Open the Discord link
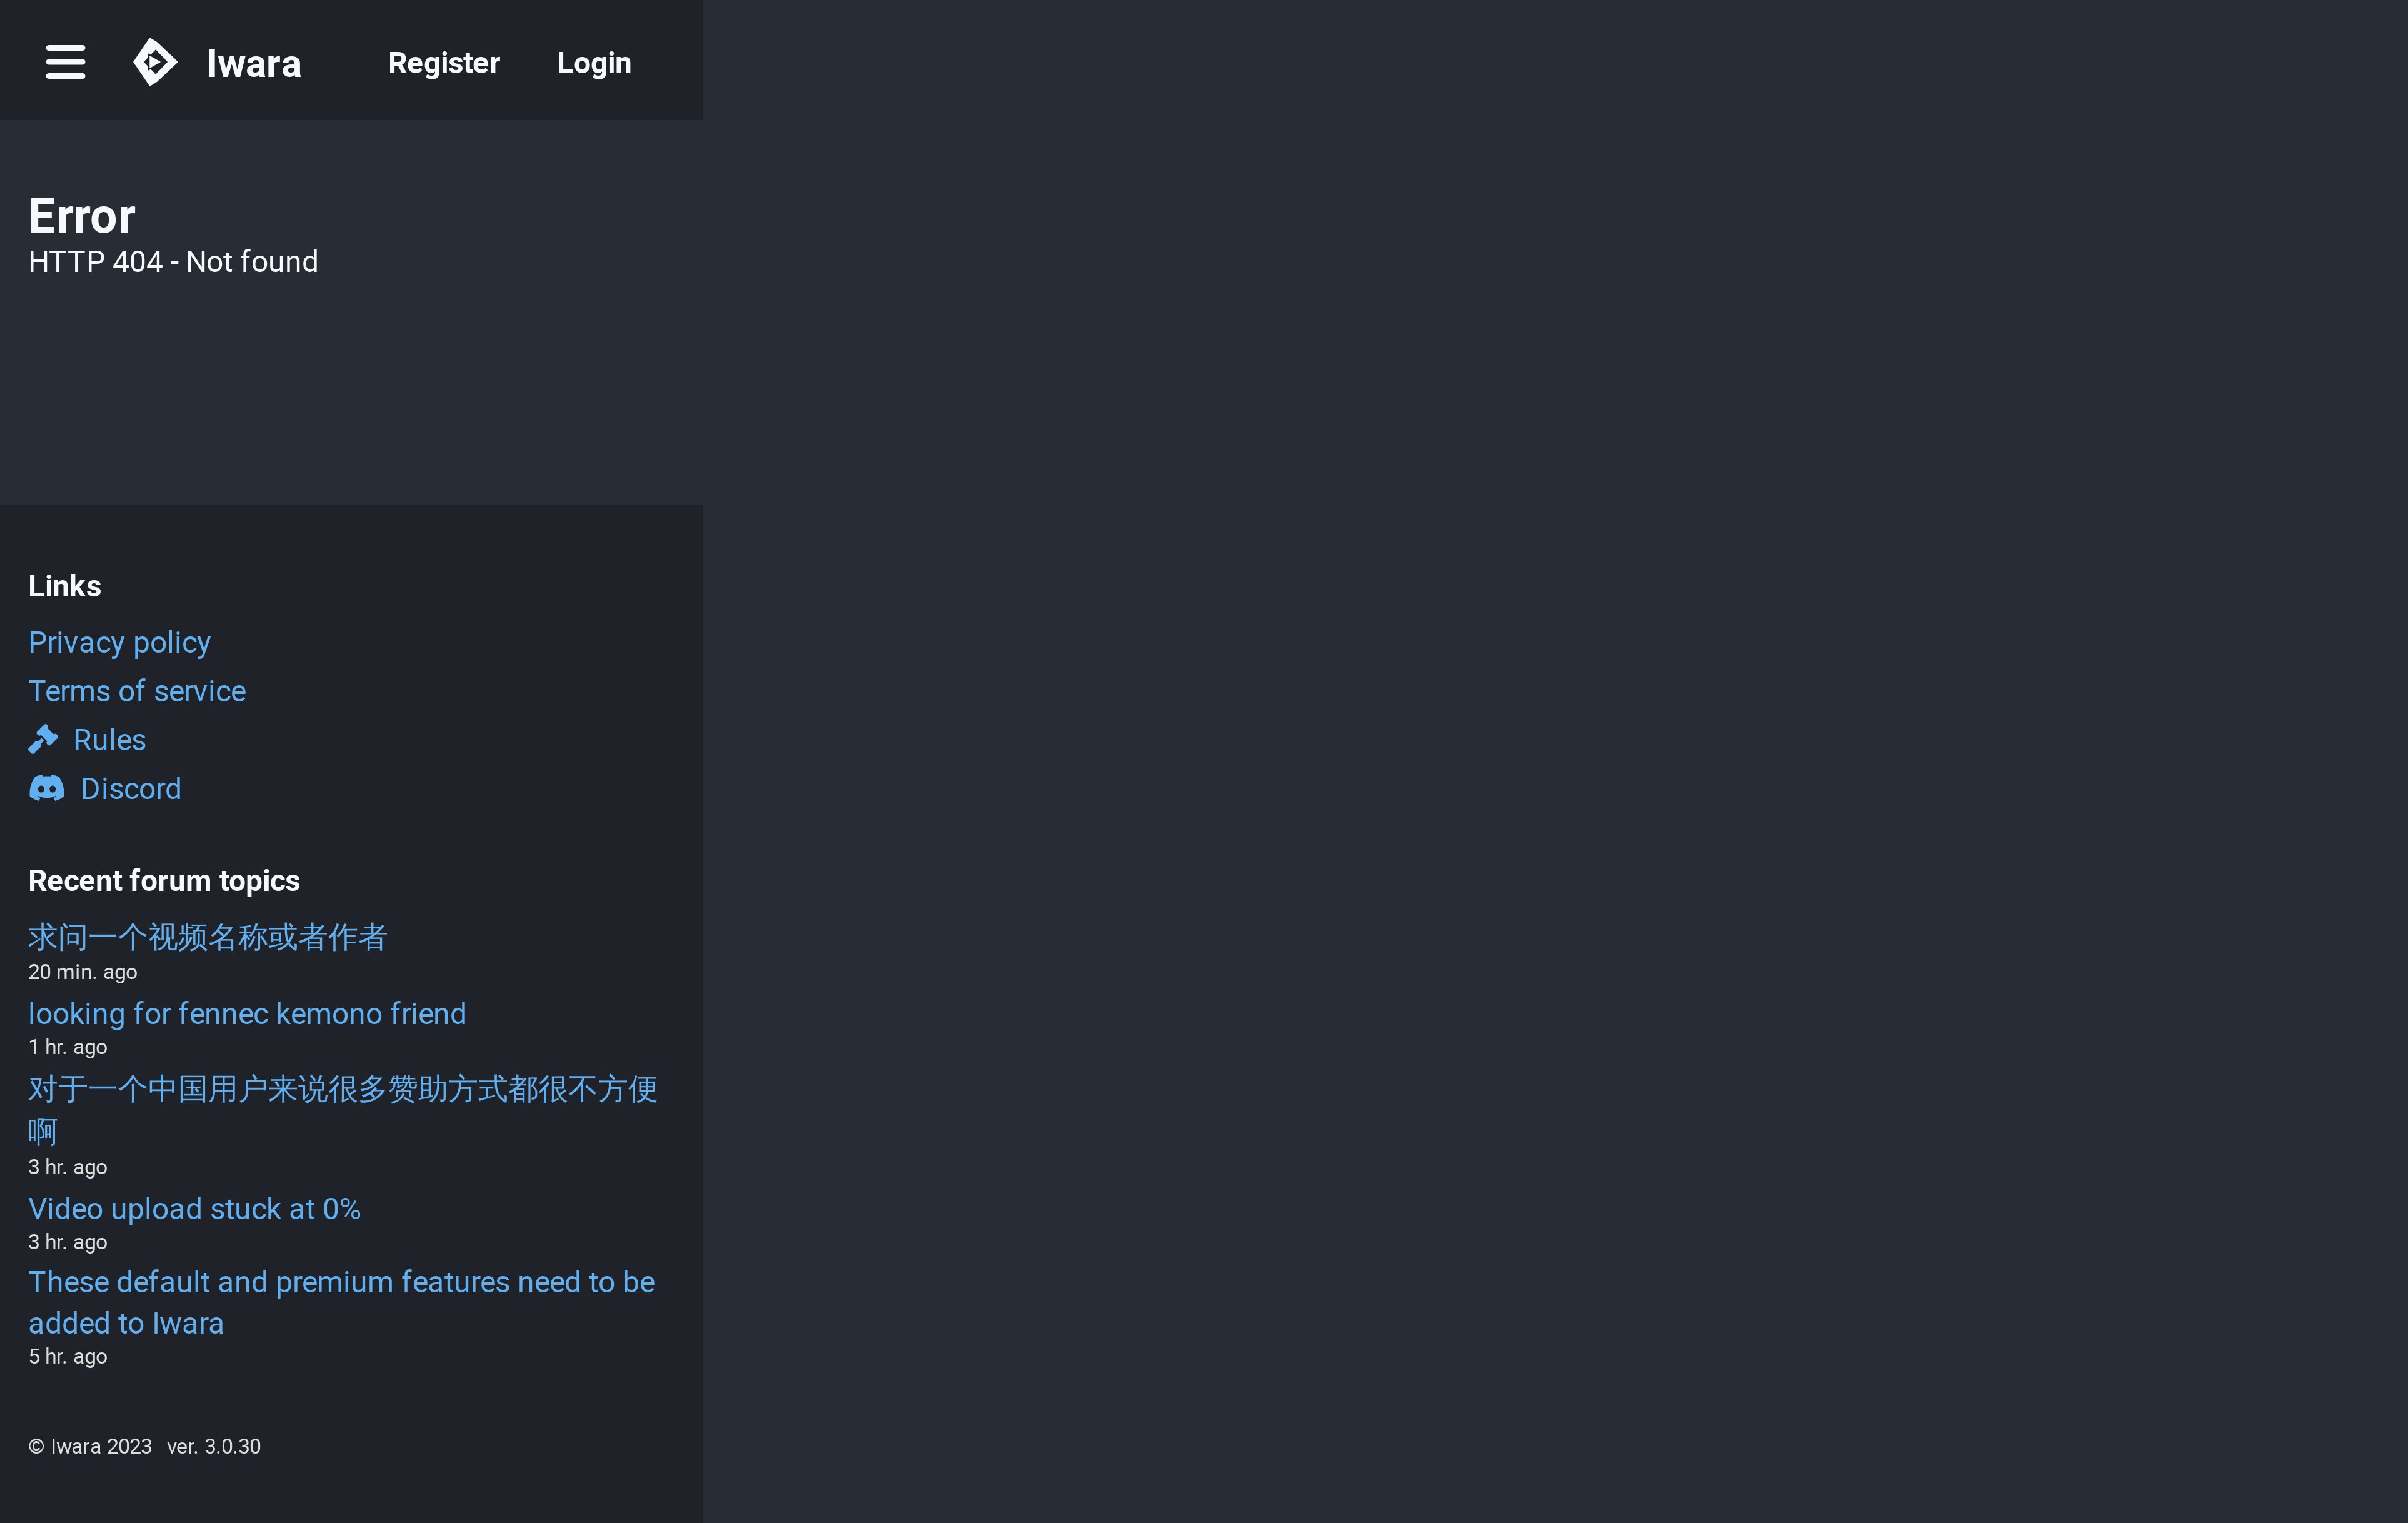 (x=131, y=789)
